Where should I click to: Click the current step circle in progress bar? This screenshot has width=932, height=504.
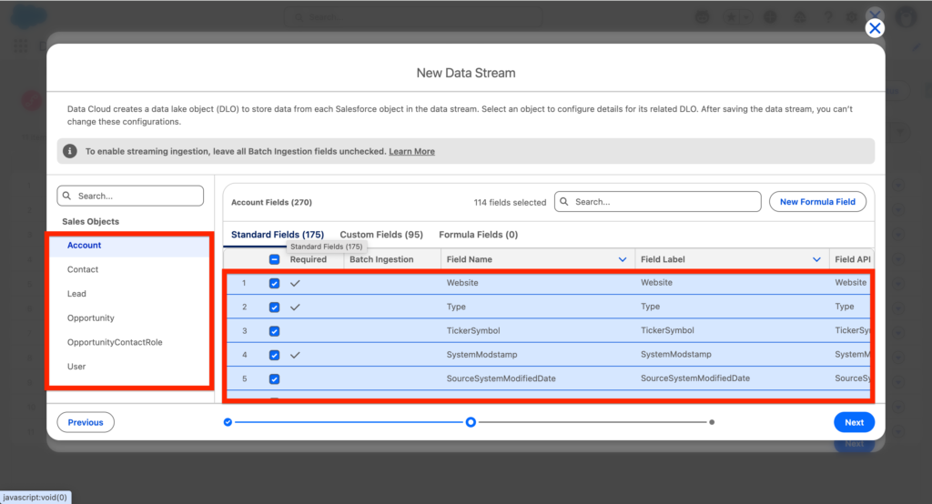[471, 422]
